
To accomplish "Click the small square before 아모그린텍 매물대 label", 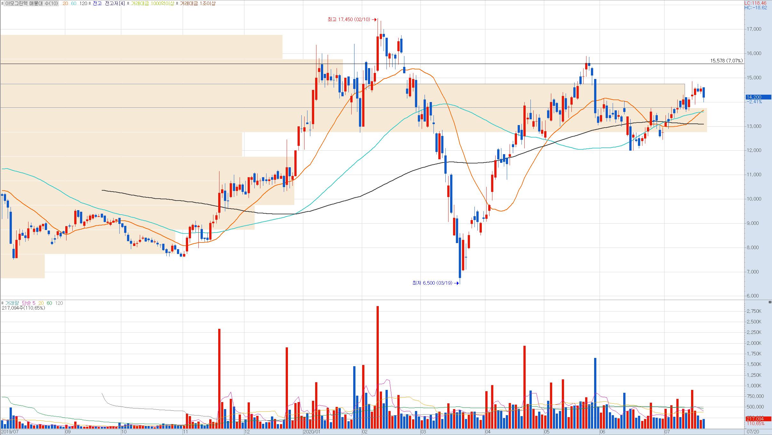I will click(3, 3).
